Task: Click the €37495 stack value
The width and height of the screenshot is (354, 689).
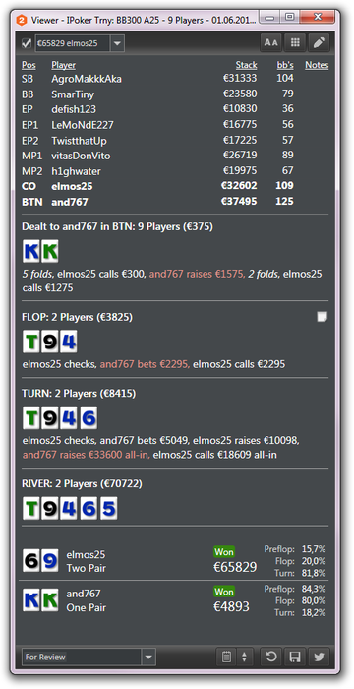Action: pyautogui.click(x=239, y=201)
